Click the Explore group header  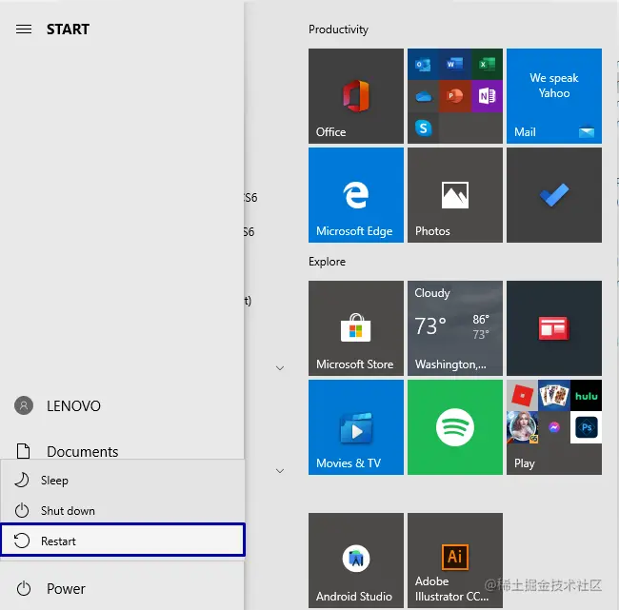[327, 262]
